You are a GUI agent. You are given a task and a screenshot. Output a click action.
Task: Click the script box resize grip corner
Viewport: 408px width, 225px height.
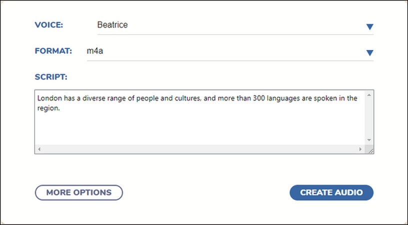[x=370, y=149]
